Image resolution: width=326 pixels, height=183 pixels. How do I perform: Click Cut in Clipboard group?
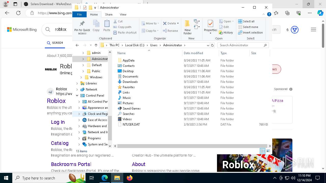click(118, 21)
